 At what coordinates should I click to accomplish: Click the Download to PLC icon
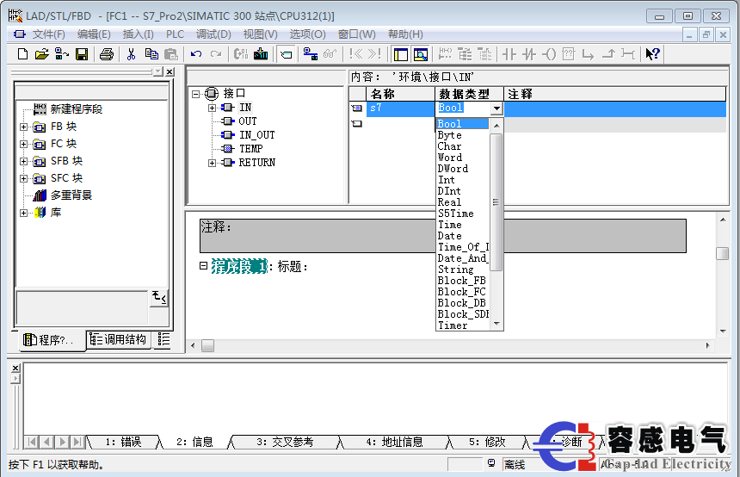pyautogui.click(x=261, y=54)
